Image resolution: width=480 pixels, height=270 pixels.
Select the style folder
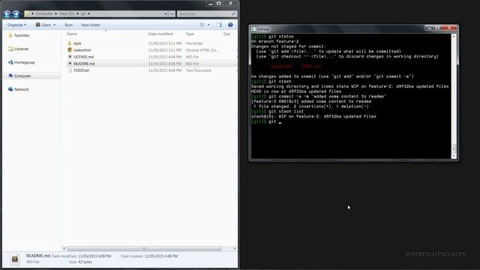[x=77, y=43]
